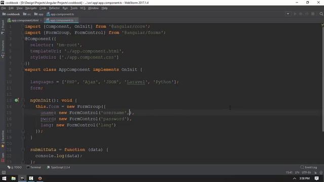324x182 pixels.
Task: Show hidden system tray icons
Action: tap(295, 178)
